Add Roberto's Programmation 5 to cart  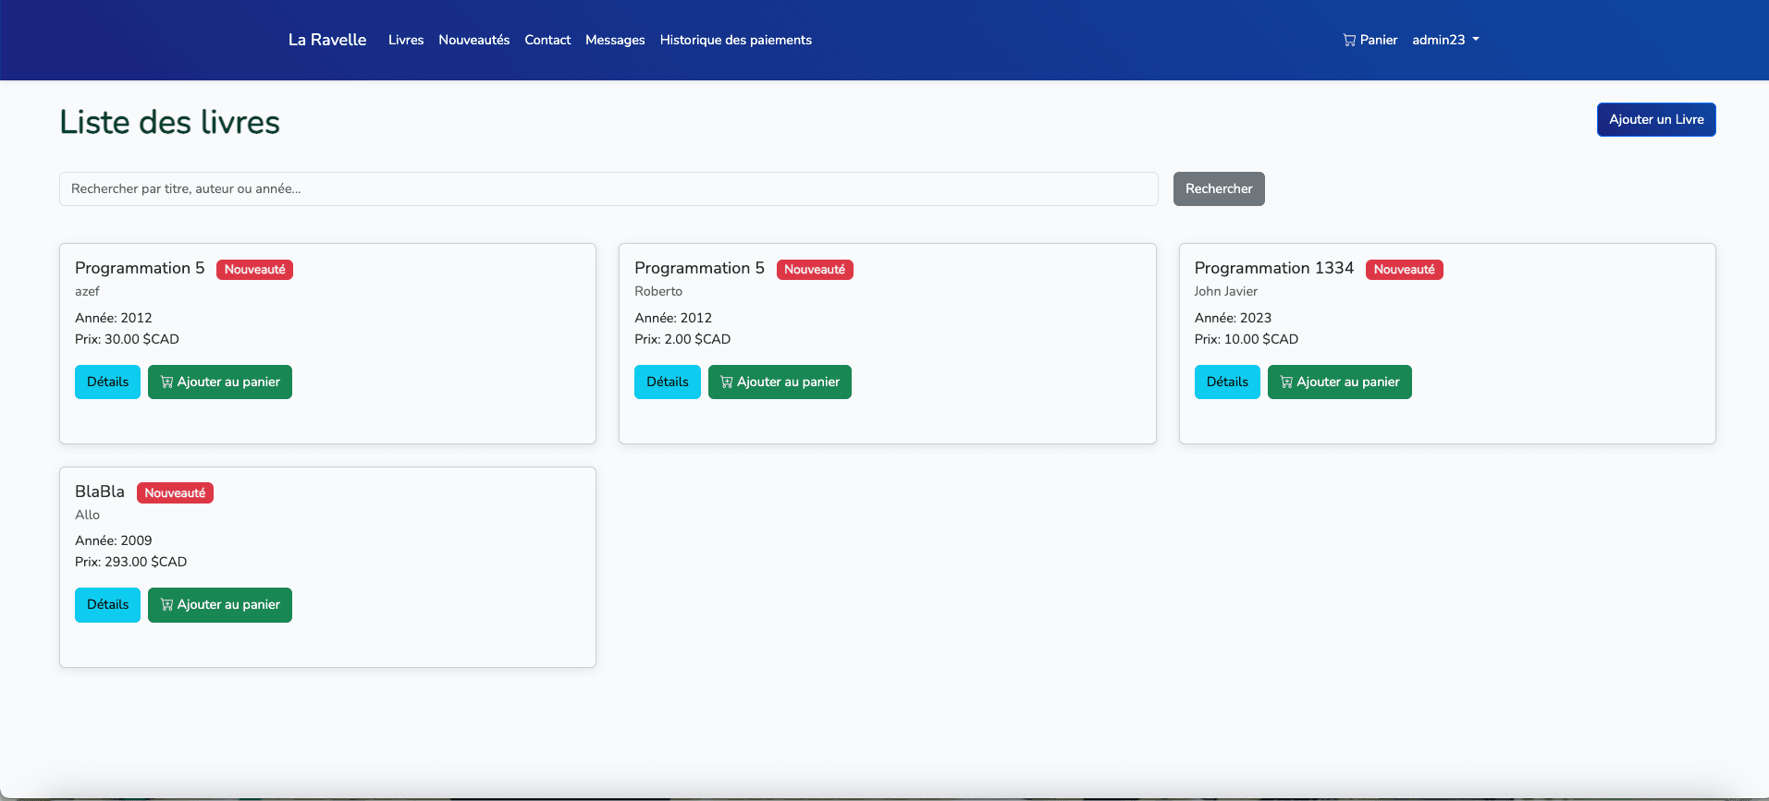780,382
